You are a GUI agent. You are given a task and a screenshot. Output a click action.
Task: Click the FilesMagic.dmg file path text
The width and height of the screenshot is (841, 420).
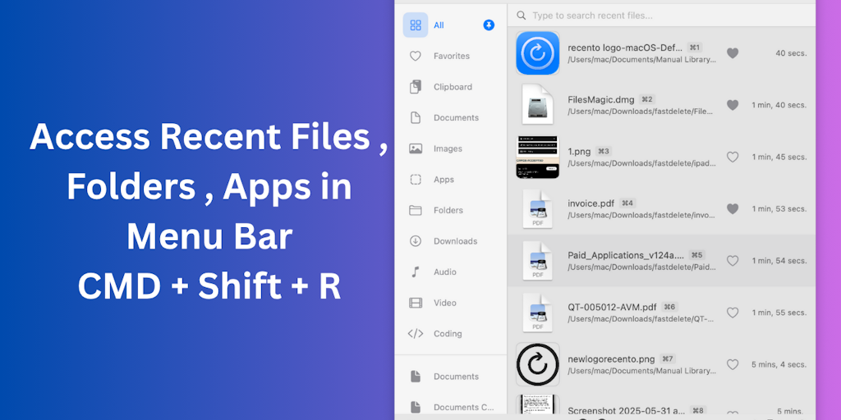641,112
